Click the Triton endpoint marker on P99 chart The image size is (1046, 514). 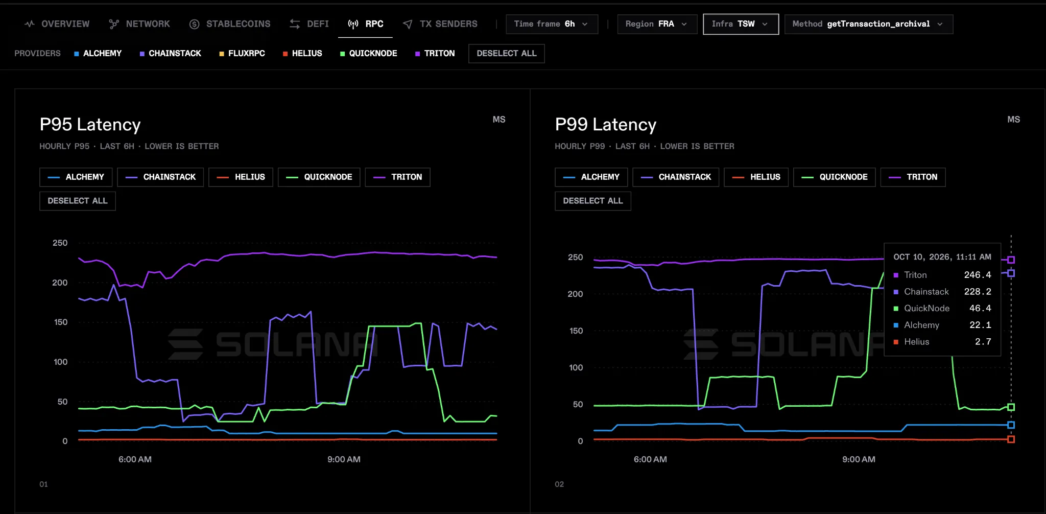[1011, 260]
